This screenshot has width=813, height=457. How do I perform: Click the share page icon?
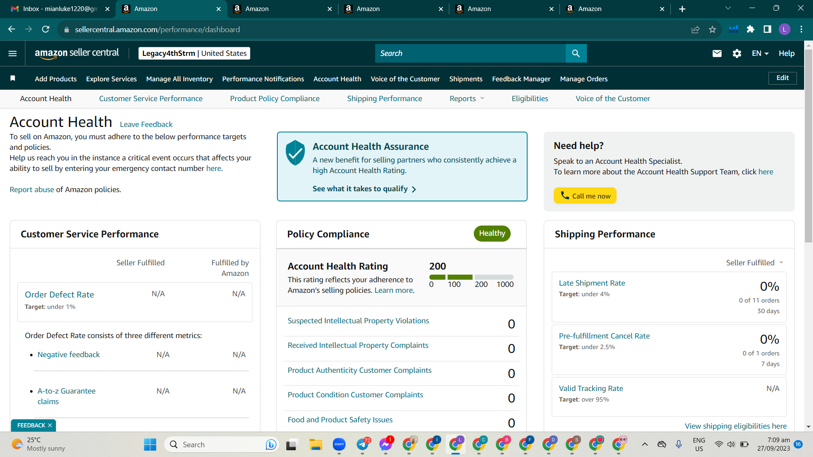pos(695,29)
